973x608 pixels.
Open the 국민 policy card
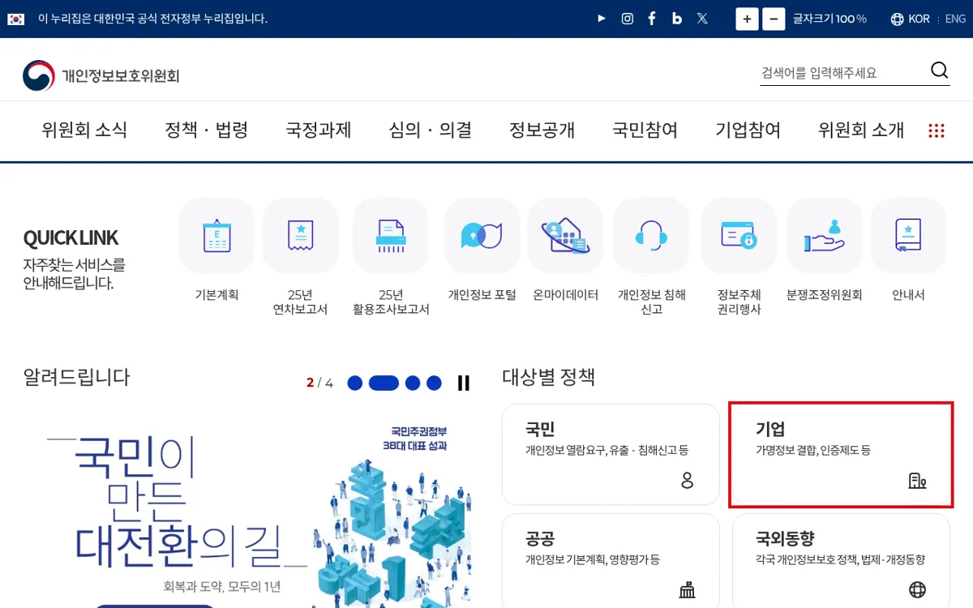click(x=611, y=454)
